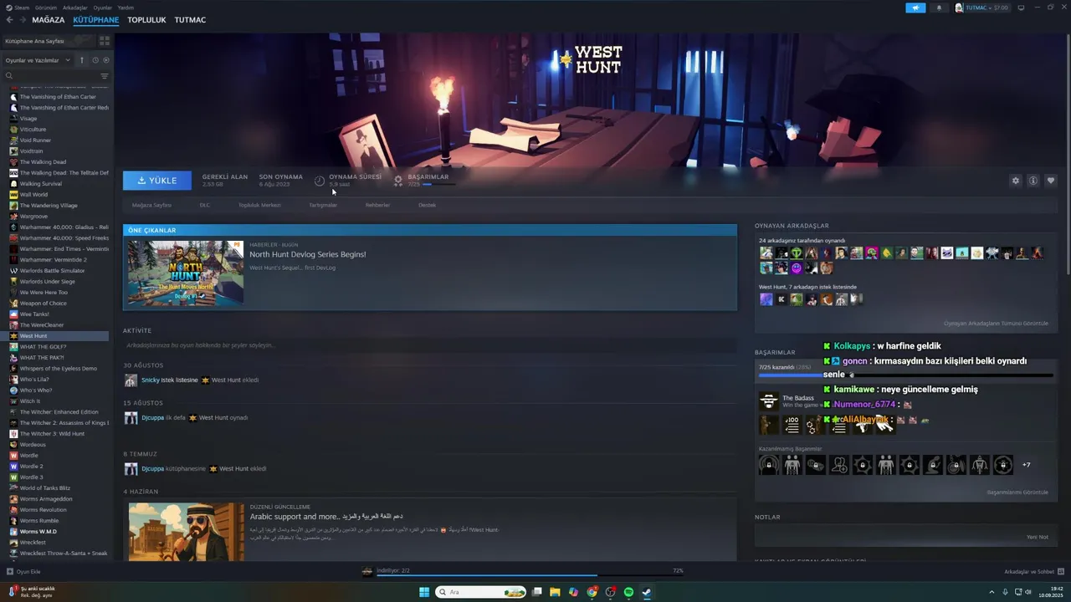Show the +7 more locked achievements

[1027, 465]
